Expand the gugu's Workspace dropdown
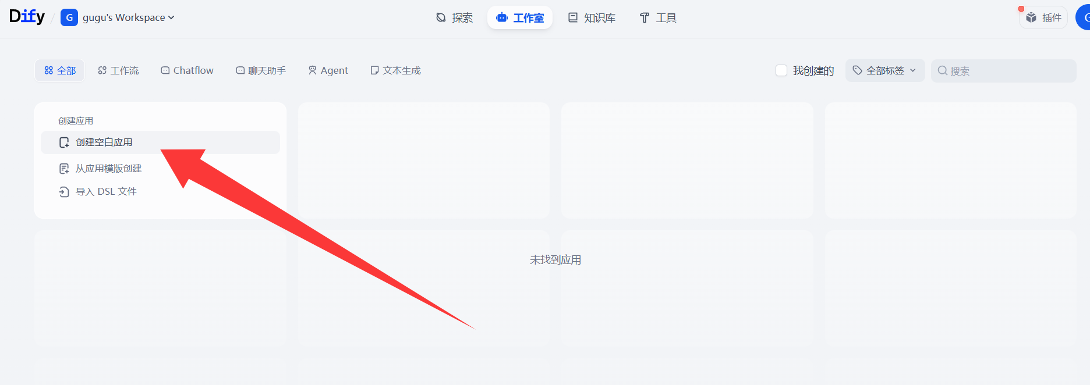The width and height of the screenshot is (1090, 385). tap(129, 17)
